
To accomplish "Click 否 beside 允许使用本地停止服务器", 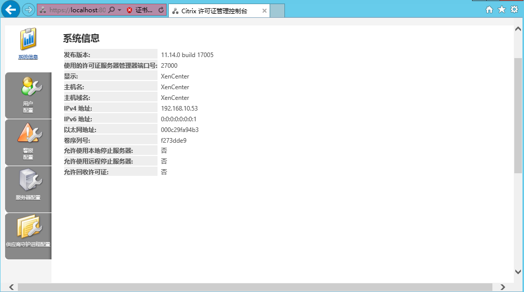I will pos(164,151).
